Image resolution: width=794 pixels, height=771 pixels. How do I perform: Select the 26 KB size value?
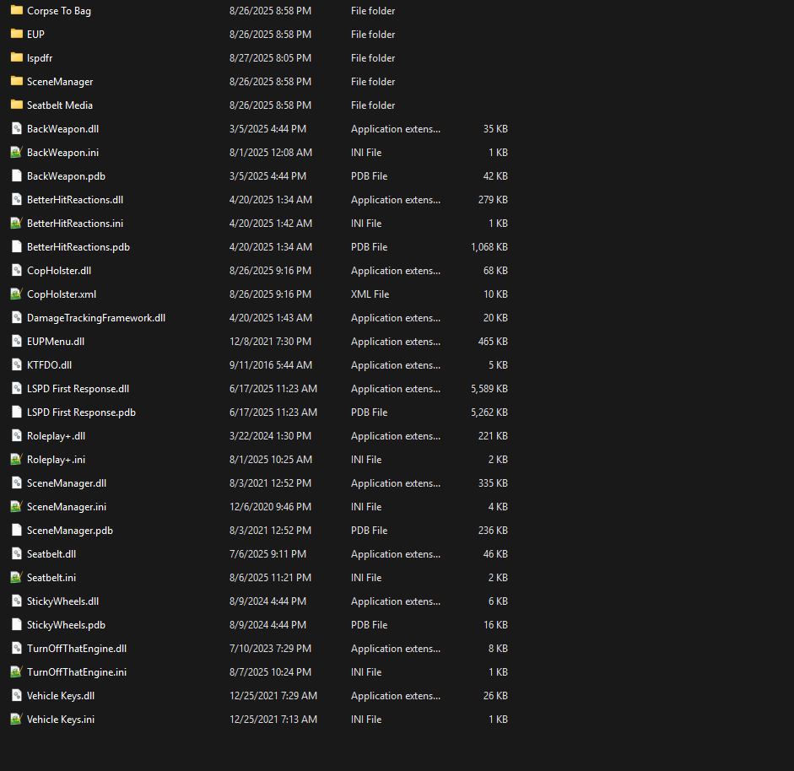(496, 696)
